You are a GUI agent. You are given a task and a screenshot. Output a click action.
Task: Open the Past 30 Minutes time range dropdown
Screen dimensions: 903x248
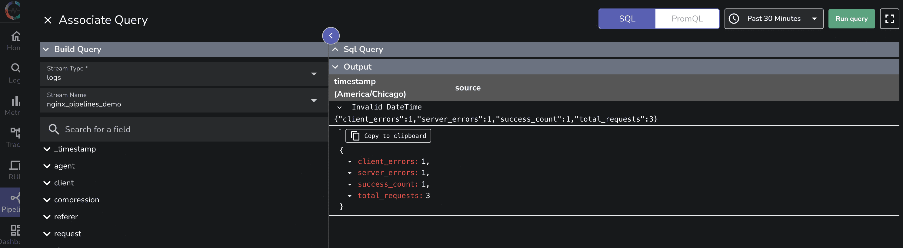(x=774, y=19)
